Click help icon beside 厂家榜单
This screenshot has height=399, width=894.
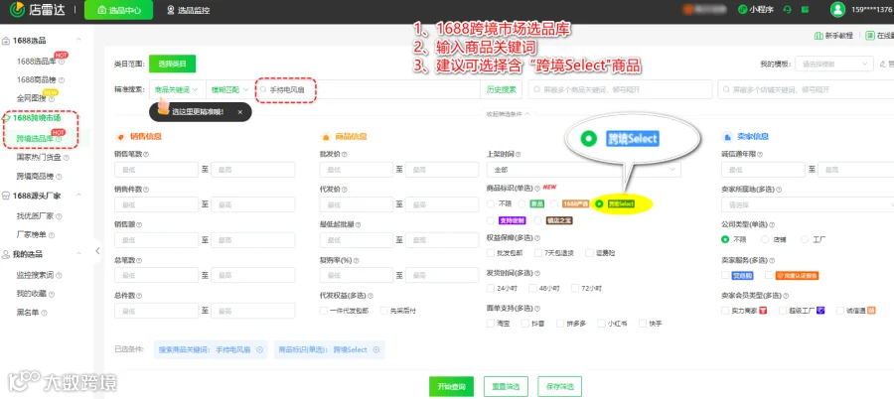point(51,235)
